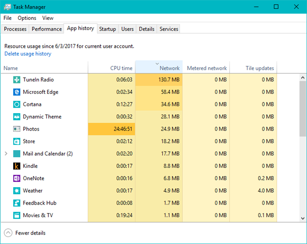307x244 pixels.
Task: Open the File menu
Action: point(8,18)
